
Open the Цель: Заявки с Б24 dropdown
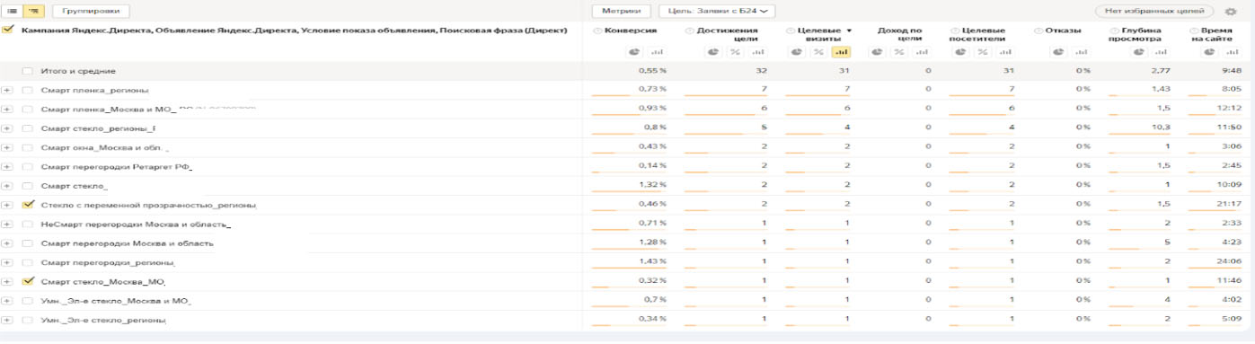tap(716, 11)
